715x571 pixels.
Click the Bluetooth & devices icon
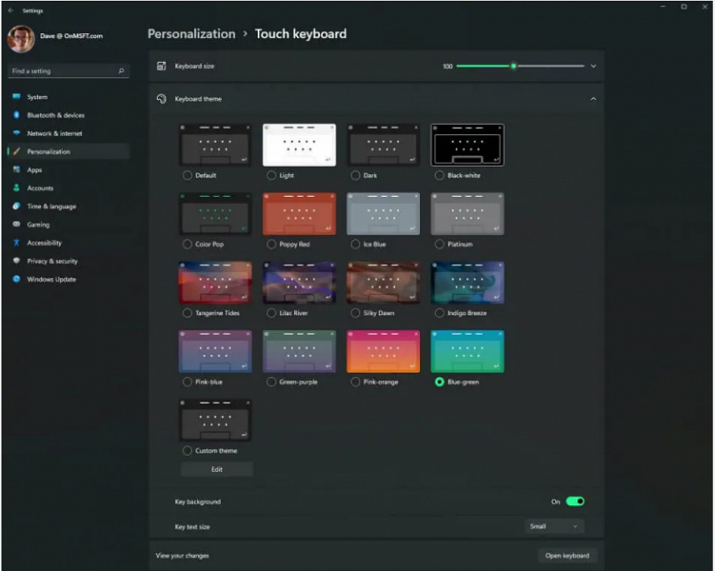pos(16,115)
